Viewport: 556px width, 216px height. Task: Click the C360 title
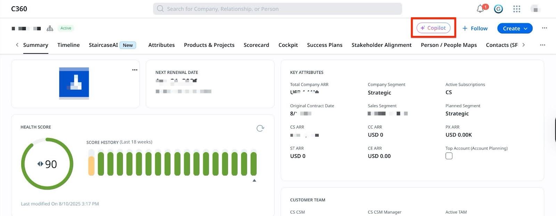(19, 9)
